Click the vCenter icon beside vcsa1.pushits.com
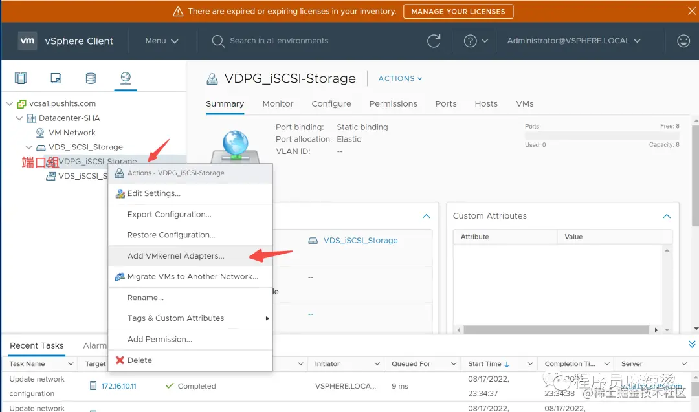The image size is (699, 412). point(21,103)
